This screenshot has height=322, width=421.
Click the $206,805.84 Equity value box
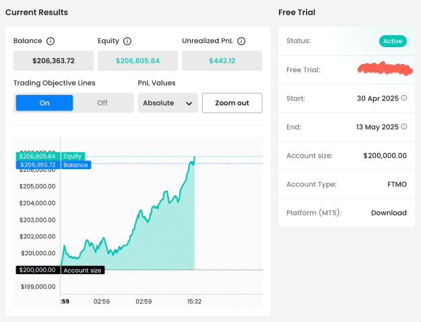point(137,61)
